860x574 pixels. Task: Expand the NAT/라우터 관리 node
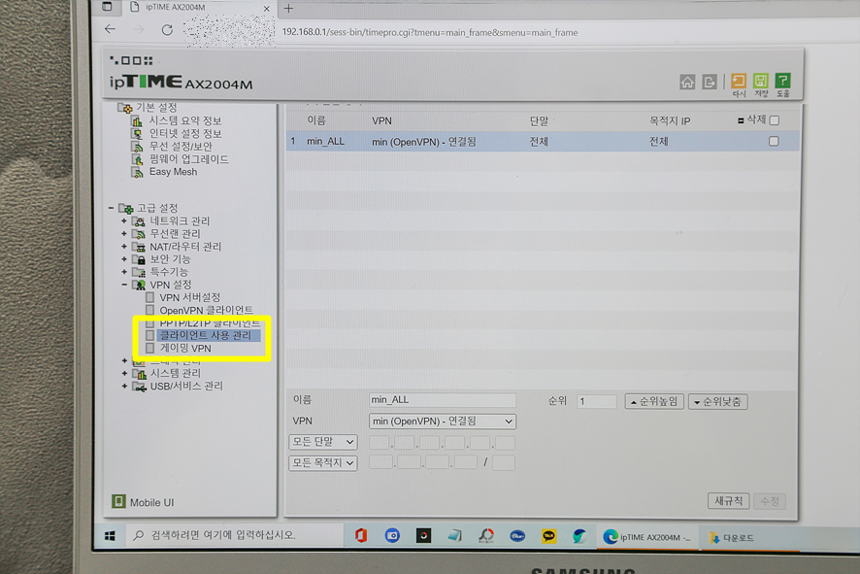[124, 247]
